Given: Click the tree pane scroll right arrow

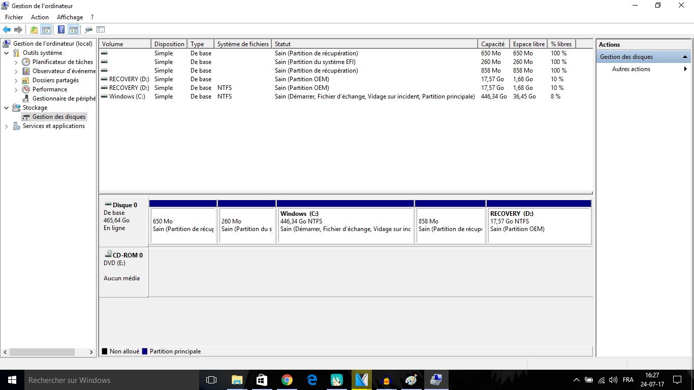Looking at the screenshot, I should coord(91,352).
